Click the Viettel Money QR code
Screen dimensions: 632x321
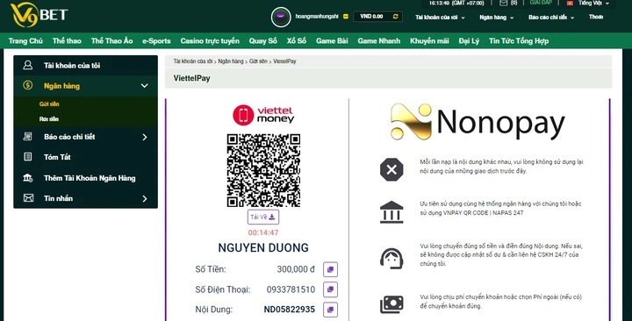(x=263, y=170)
